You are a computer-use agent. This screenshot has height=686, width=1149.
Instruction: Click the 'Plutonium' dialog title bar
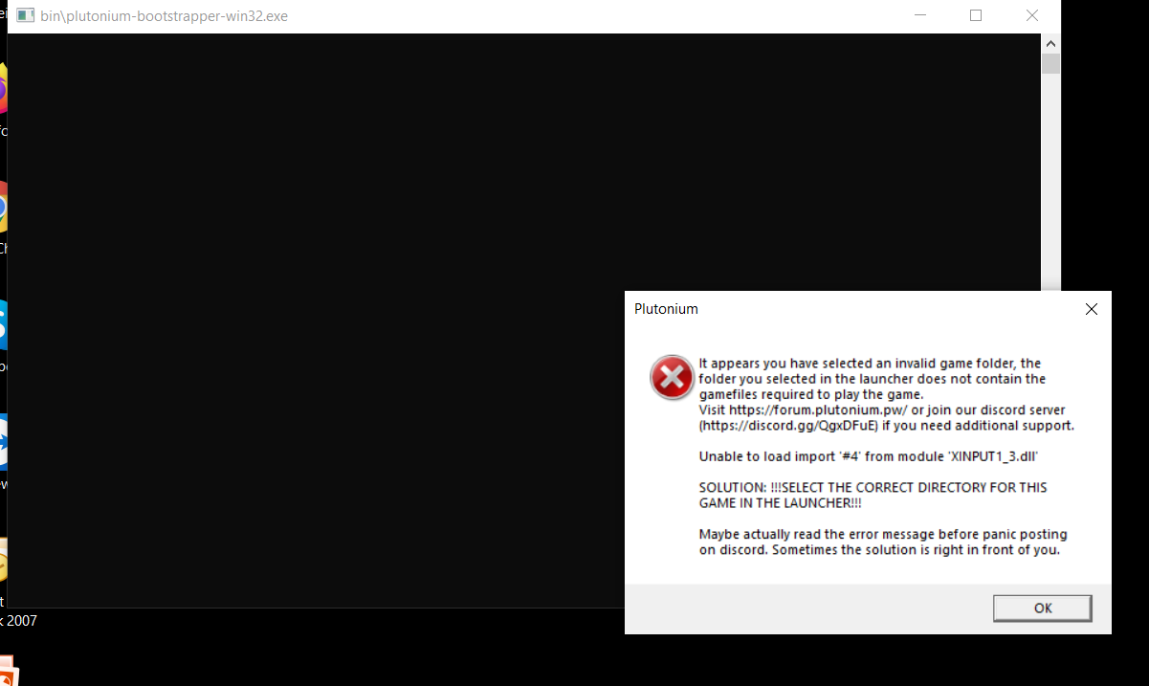pyautogui.click(x=813, y=309)
